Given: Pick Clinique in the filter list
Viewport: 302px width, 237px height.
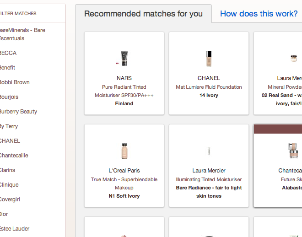Looking at the screenshot, I should [x=10, y=185].
